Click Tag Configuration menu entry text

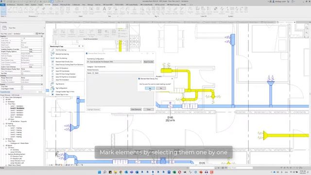pyautogui.click(x=61, y=88)
